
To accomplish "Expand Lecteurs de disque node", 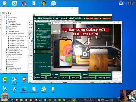I will (x=5, y=59).
